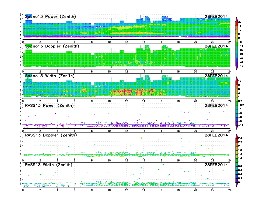Click the purple arrow below the middle colorbar
The width and height of the screenshot is (264, 204).
click(236, 127)
